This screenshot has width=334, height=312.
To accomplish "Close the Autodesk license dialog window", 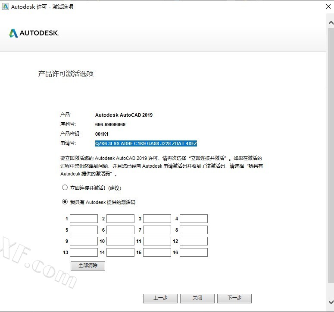I will point(328,6).
